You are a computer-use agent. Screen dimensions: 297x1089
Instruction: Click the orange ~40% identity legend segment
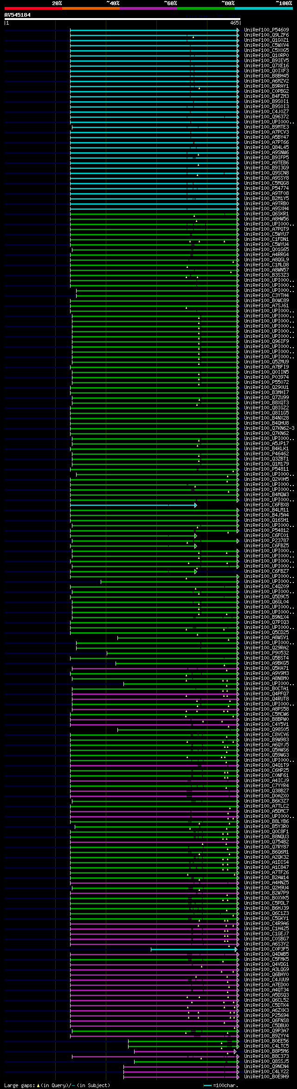[91, 8]
